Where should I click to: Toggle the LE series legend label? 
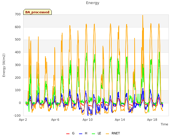pyautogui.click(x=99, y=133)
